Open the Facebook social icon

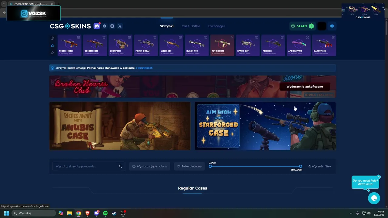tap(105, 26)
